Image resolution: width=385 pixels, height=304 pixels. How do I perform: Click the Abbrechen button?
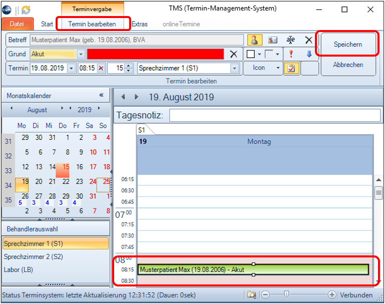coord(348,65)
